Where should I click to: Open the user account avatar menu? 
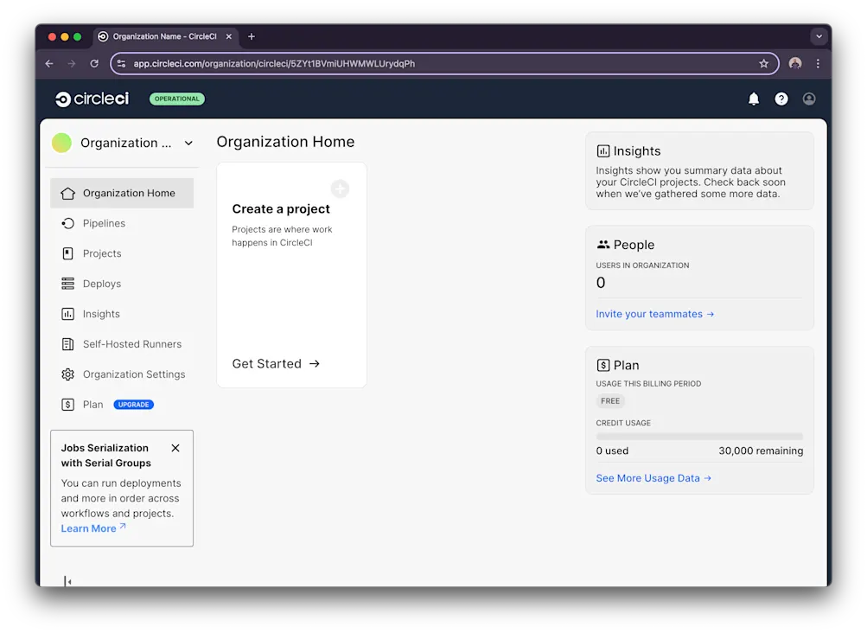point(809,99)
